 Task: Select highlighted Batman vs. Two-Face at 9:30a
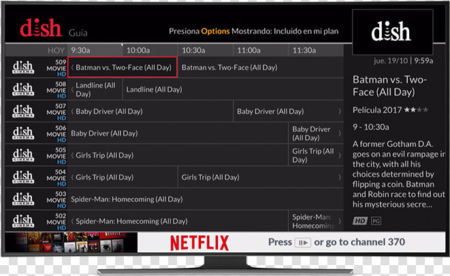tap(123, 67)
